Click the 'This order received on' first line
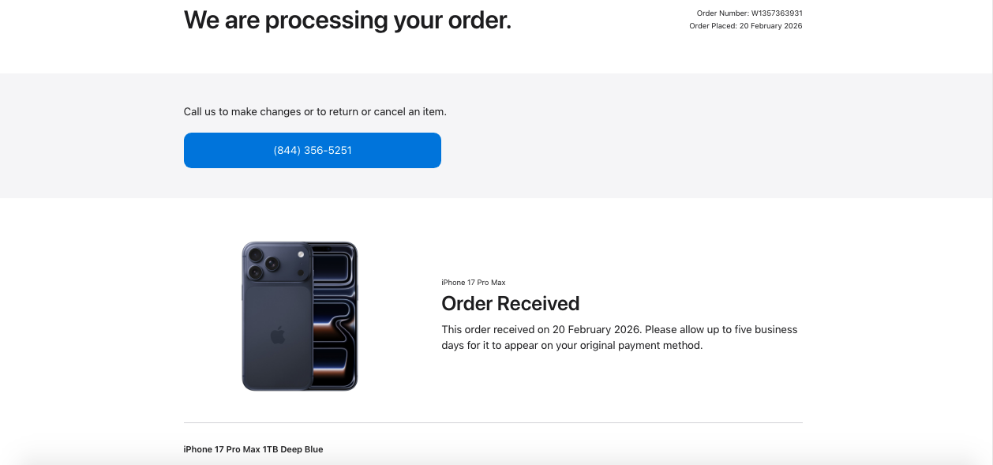This screenshot has height=465, width=993. coord(619,329)
